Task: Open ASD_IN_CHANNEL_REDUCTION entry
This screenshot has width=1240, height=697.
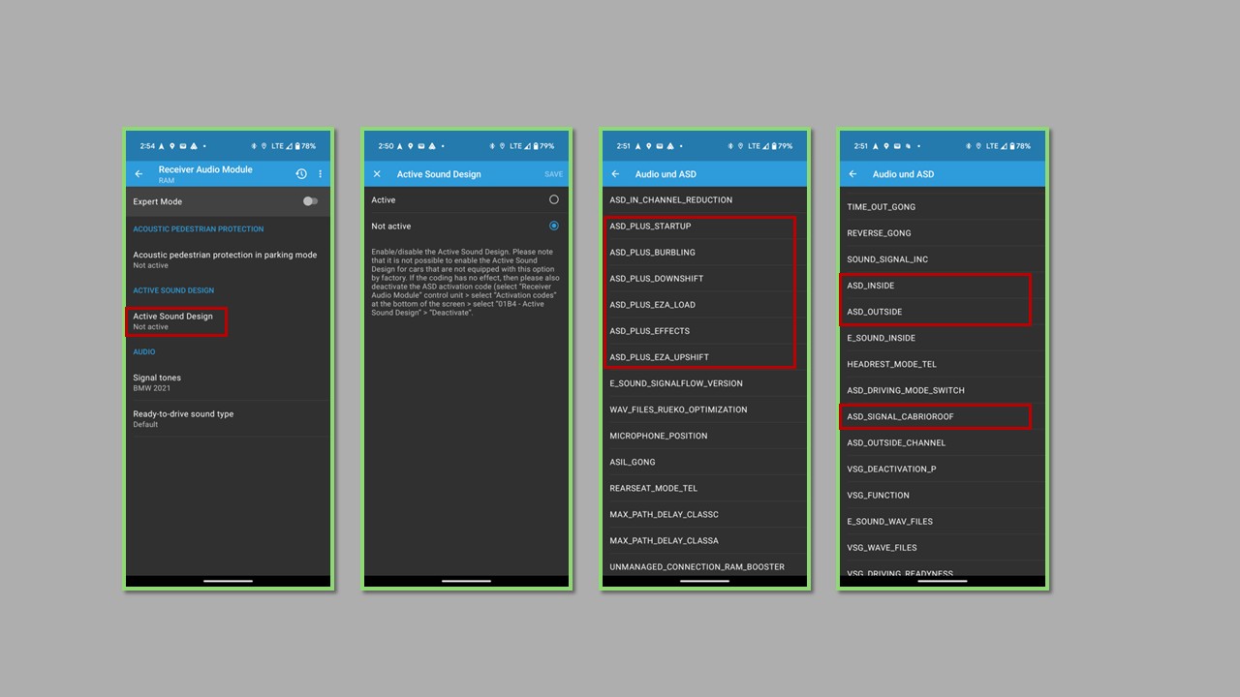Action: [x=704, y=200]
